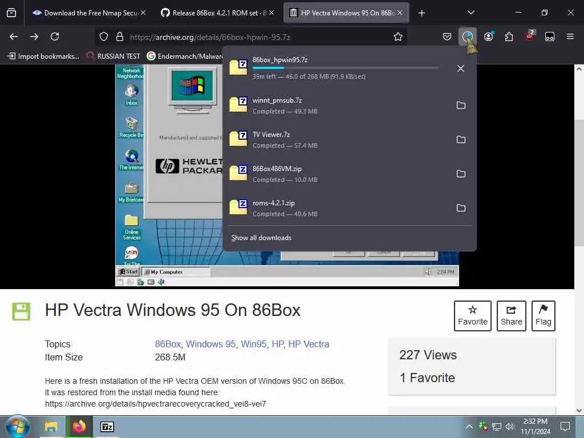Open Firefox View icon in tab bar

pos(11,13)
